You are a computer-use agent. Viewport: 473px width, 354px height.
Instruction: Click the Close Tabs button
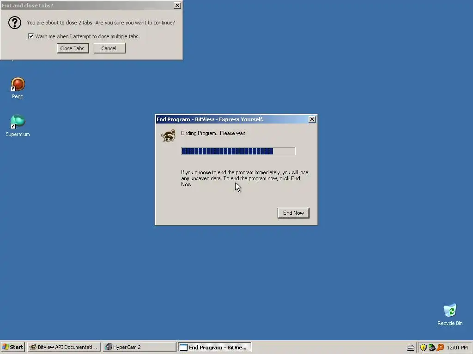pyautogui.click(x=73, y=48)
